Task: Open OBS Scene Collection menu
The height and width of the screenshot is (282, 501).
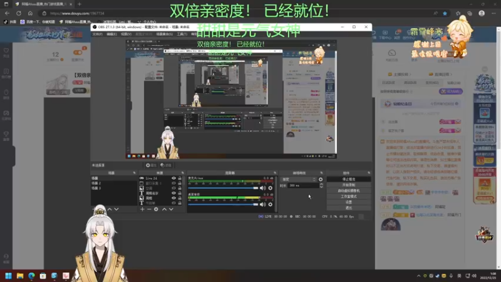Action: click(164, 34)
